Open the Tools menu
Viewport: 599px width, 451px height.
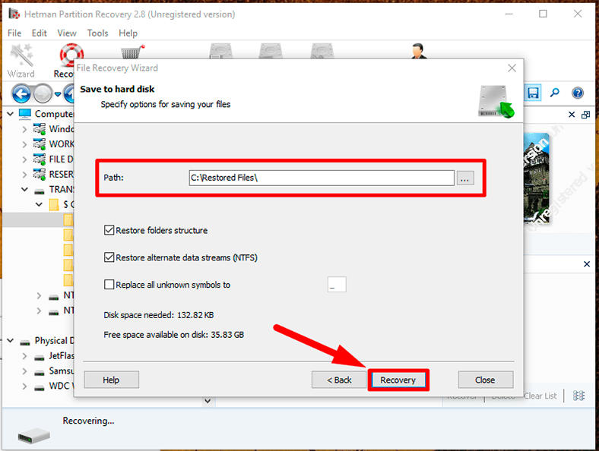tap(97, 33)
